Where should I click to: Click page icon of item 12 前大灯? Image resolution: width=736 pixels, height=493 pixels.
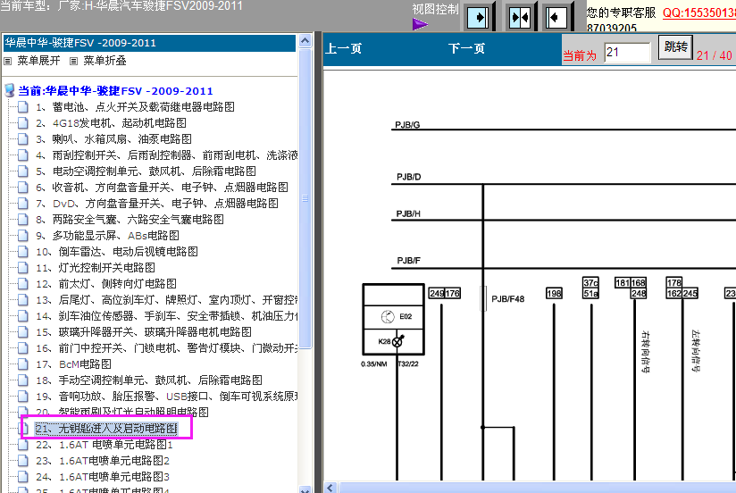[x=22, y=284]
